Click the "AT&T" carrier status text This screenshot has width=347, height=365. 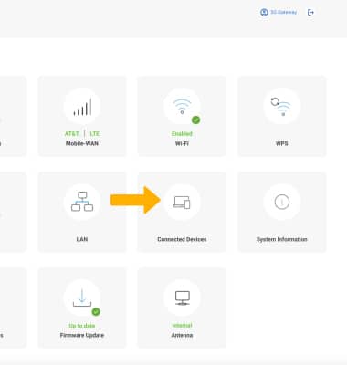point(72,134)
